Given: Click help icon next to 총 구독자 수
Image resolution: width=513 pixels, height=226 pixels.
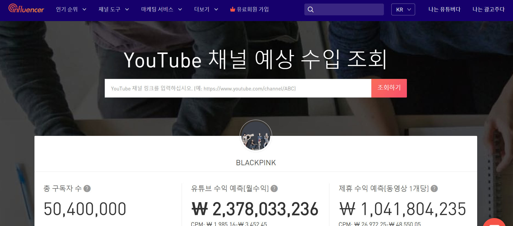Looking at the screenshot, I should pyautogui.click(x=87, y=188).
